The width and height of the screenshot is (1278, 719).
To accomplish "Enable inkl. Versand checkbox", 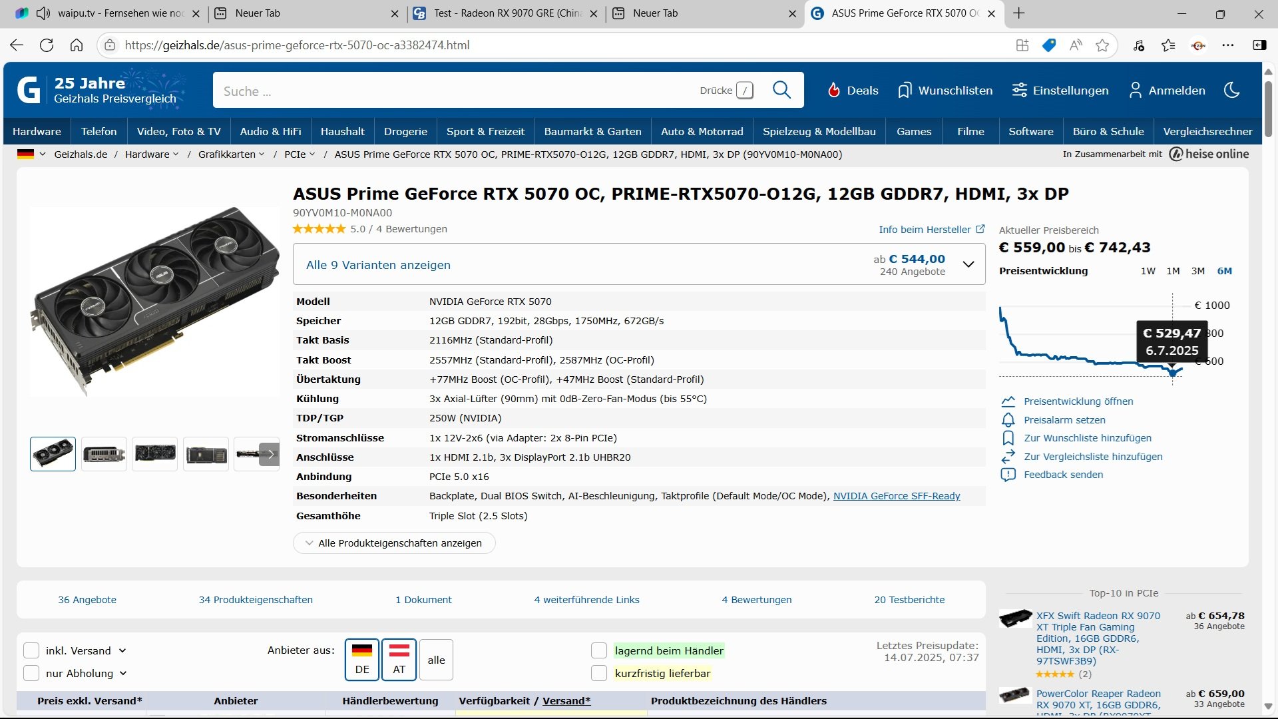I will pyautogui.click(x=31, y=650).
